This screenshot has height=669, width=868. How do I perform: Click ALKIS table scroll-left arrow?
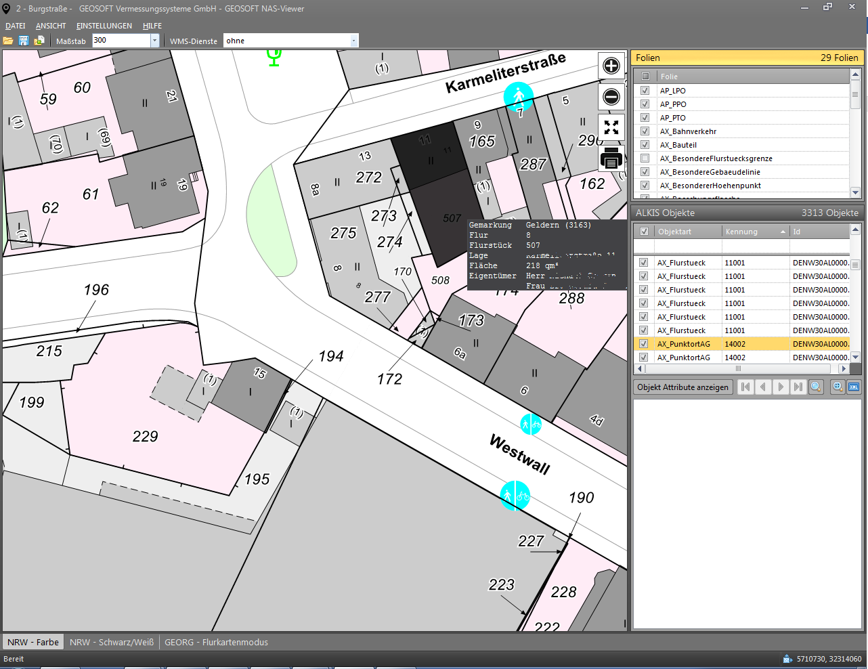(640, 369)
